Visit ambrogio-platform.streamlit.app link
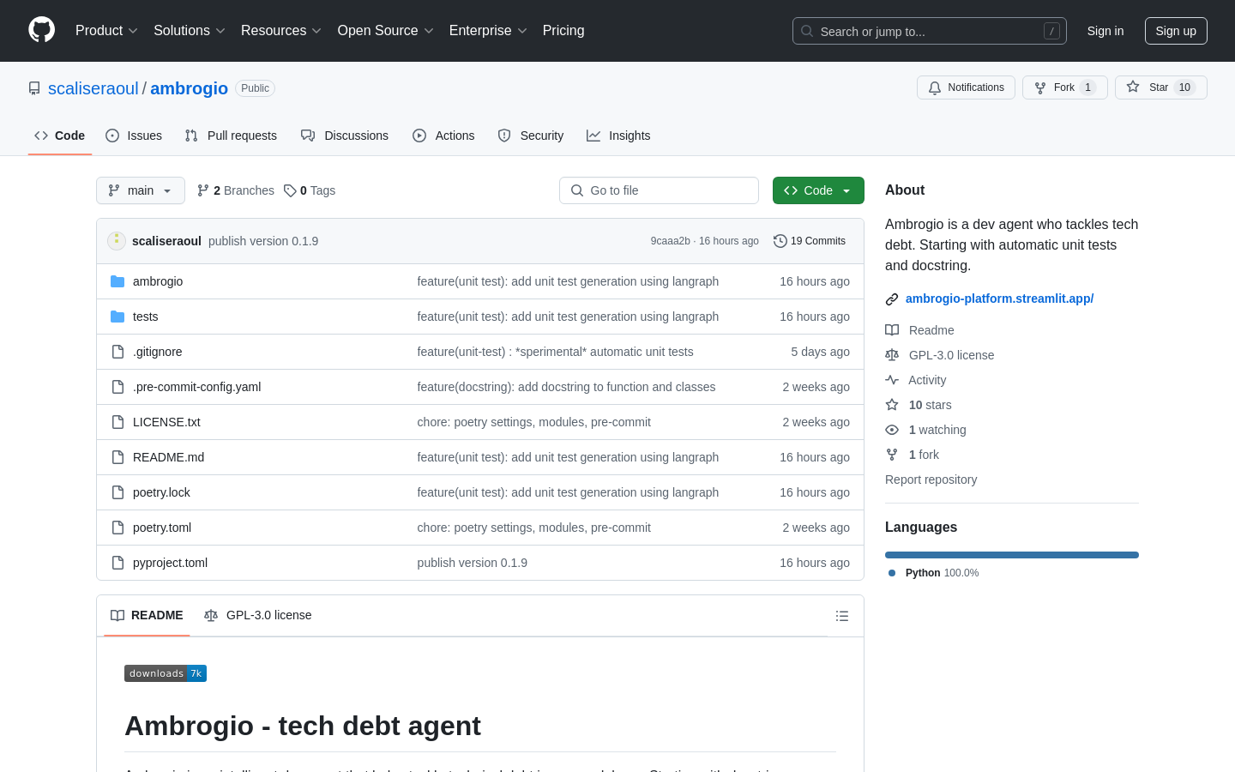 999,299
